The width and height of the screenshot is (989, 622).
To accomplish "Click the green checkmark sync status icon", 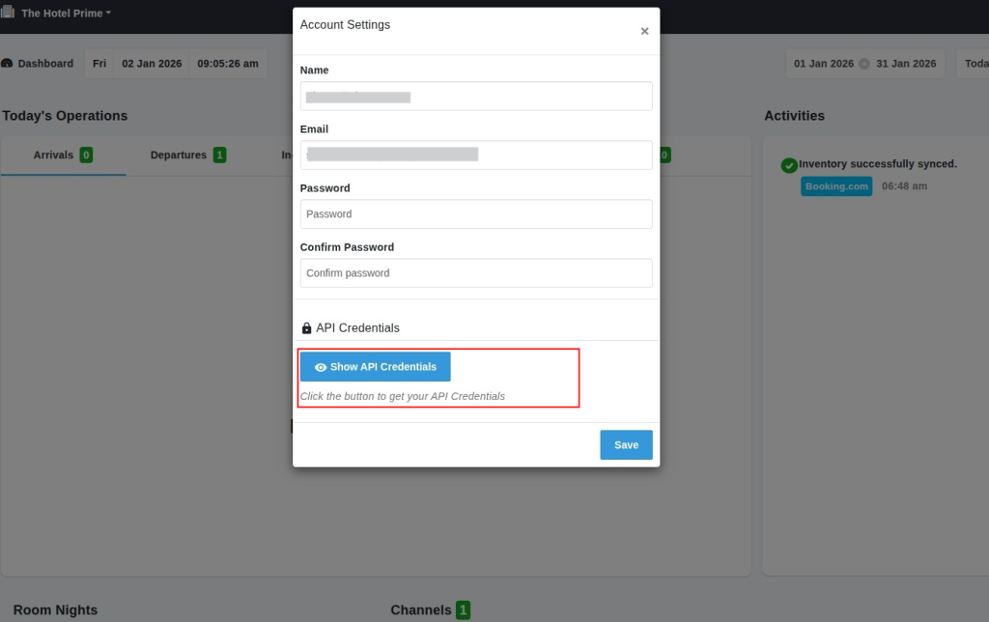I will (x=789, y=165).
